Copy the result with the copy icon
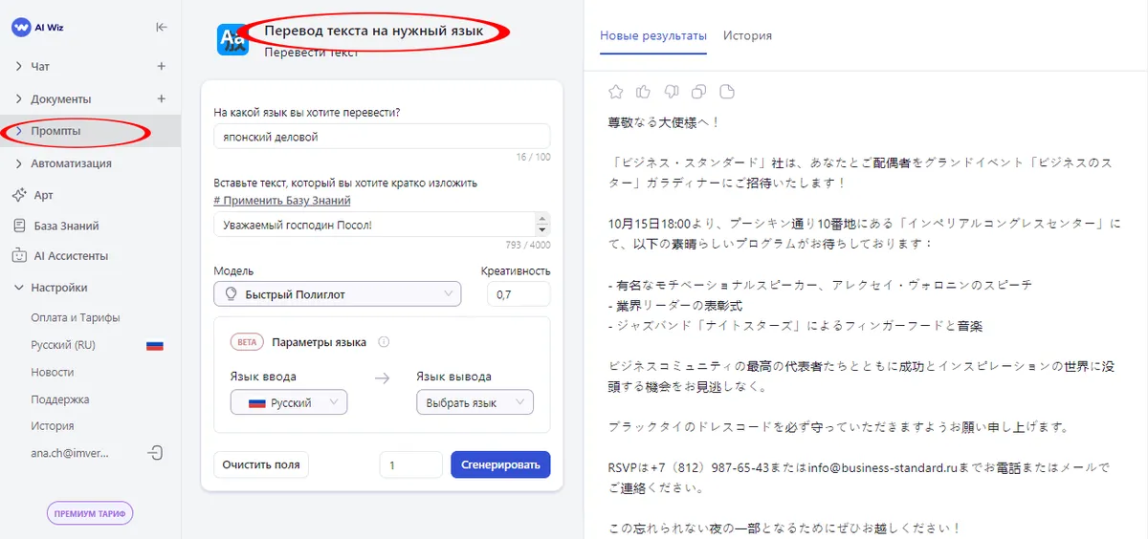This screenshot has width=1148, height=539. (x=699, y=92)
